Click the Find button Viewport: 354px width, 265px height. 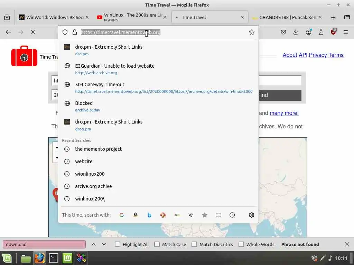pyautogui.click(x=280, y=95)
